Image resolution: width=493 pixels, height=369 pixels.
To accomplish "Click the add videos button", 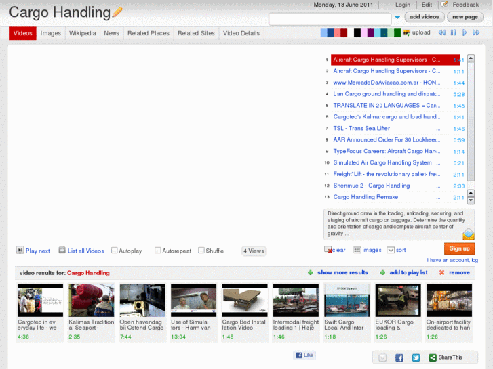I will (424, 17).
